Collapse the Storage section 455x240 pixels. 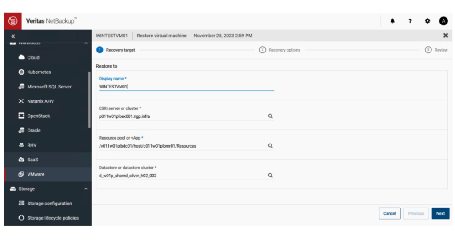coord(86,189)
